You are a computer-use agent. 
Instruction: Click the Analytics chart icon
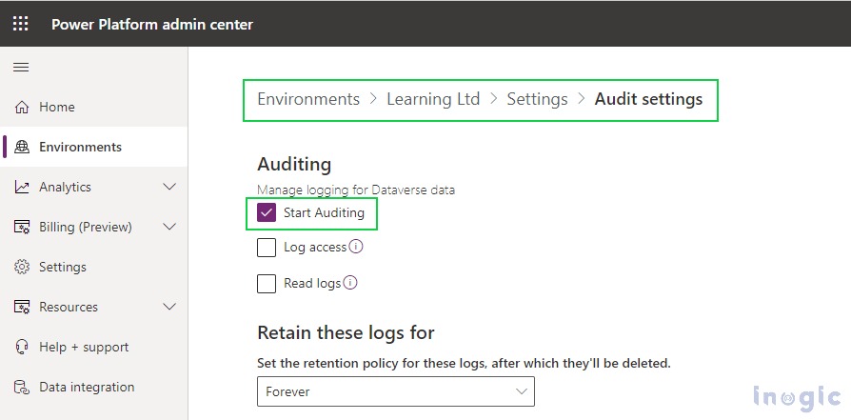tap(21, 188)
